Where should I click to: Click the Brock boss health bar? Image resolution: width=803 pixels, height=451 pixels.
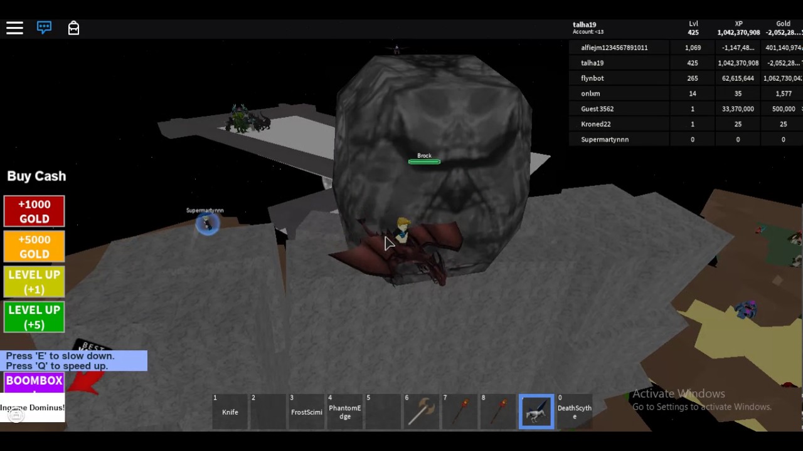tap(424, 162)
